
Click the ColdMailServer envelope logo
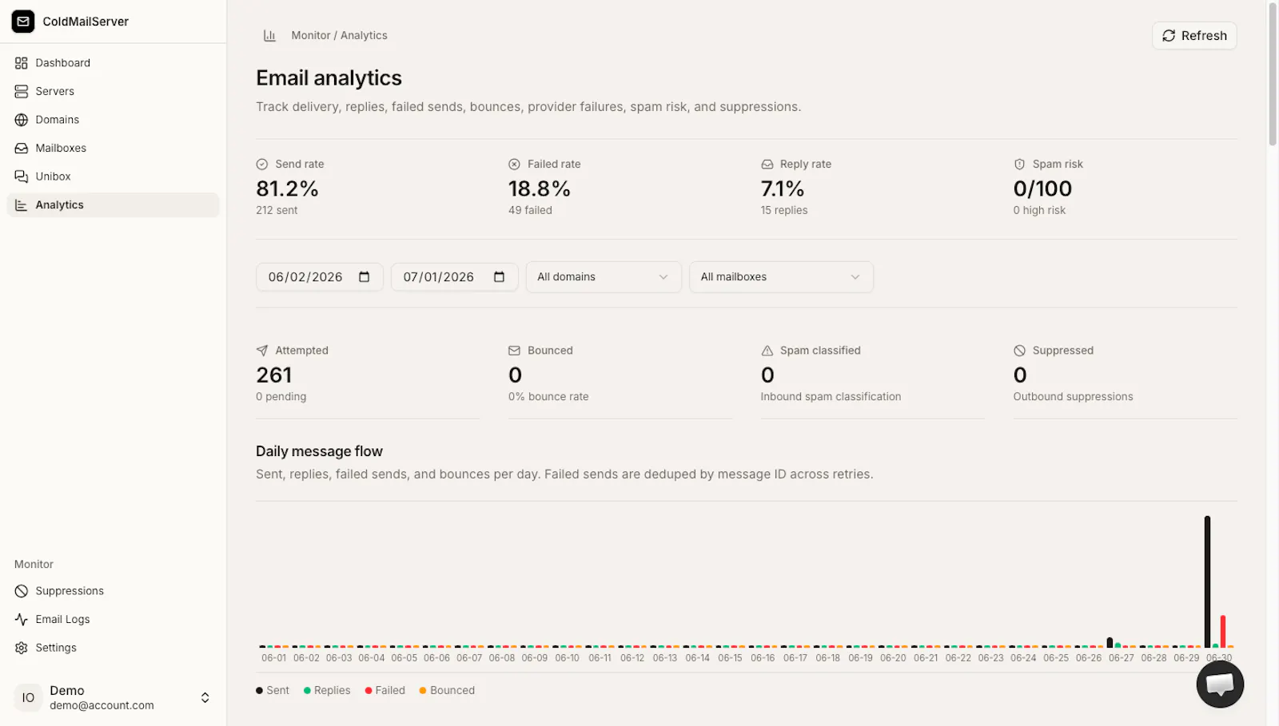point(23,22)
